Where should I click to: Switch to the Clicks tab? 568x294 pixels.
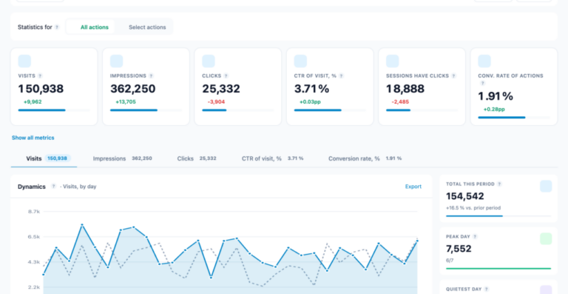point(197,158)
